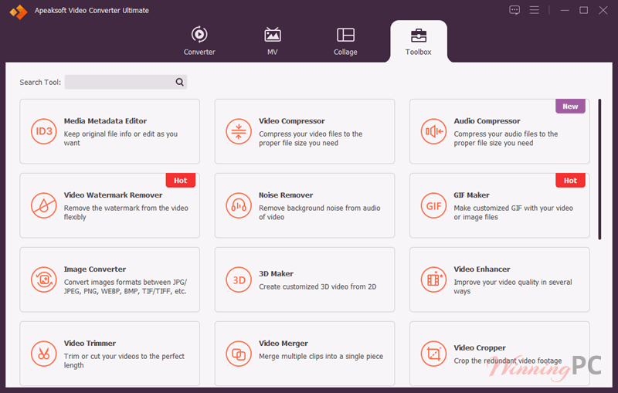The image size is (618, 393).
Task: Open GIF Maker title
Action: pyautogui.click(x=471, y=195)
